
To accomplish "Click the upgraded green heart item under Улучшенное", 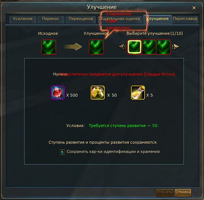I will (x=96, y=47).
